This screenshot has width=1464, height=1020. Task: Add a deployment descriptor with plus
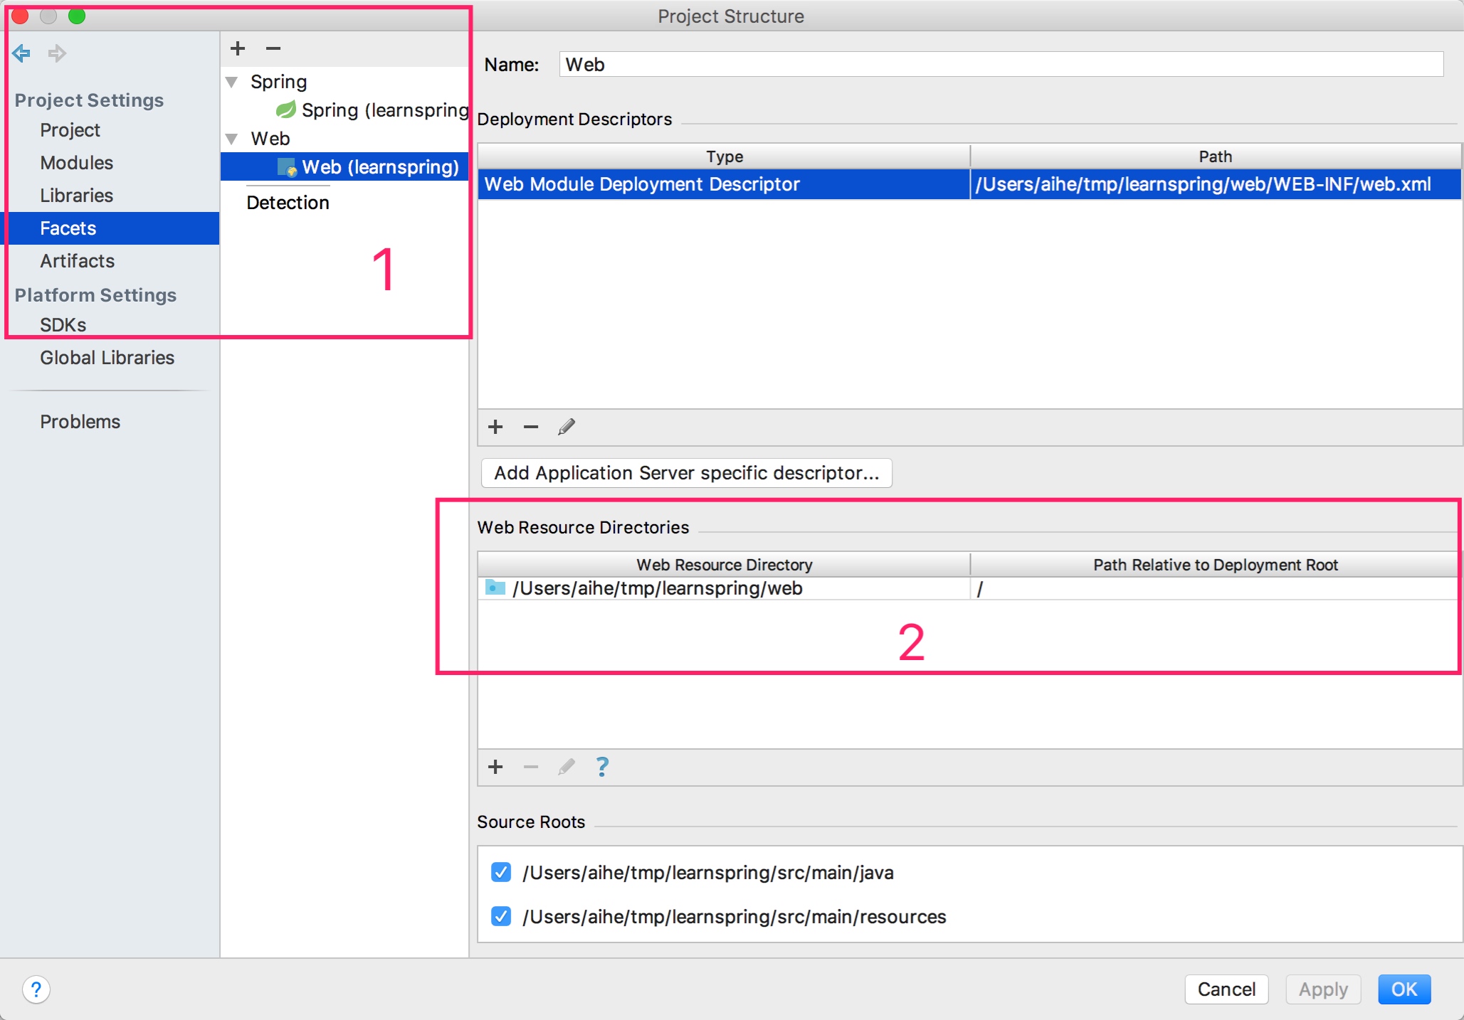coord(495,427)
